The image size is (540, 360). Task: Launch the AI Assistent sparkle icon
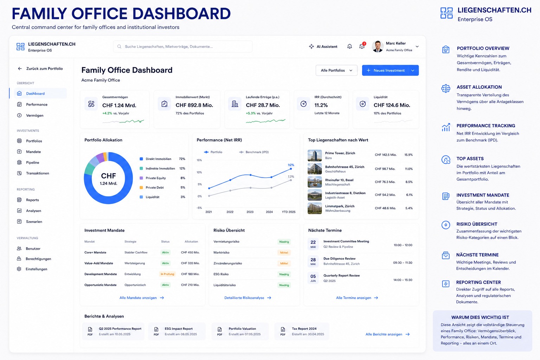point(311,46)
